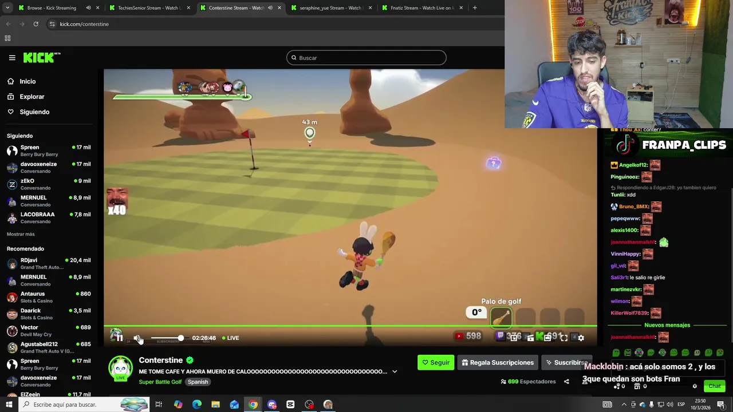Open LACOBRAAA channel in sidebar

[49, 218]
